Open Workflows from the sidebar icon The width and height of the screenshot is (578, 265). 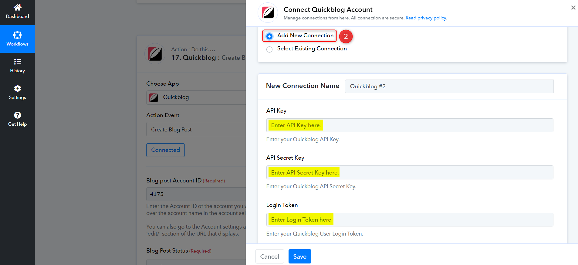[18, 35]
